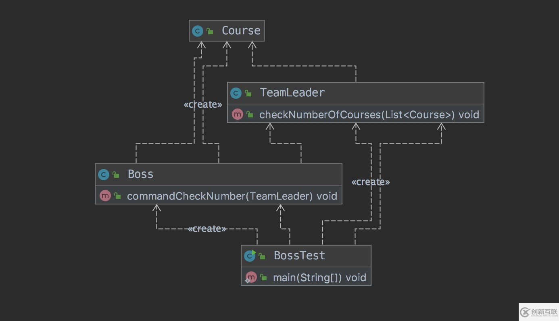Select the TeamLeader class title

pos(292,93)
